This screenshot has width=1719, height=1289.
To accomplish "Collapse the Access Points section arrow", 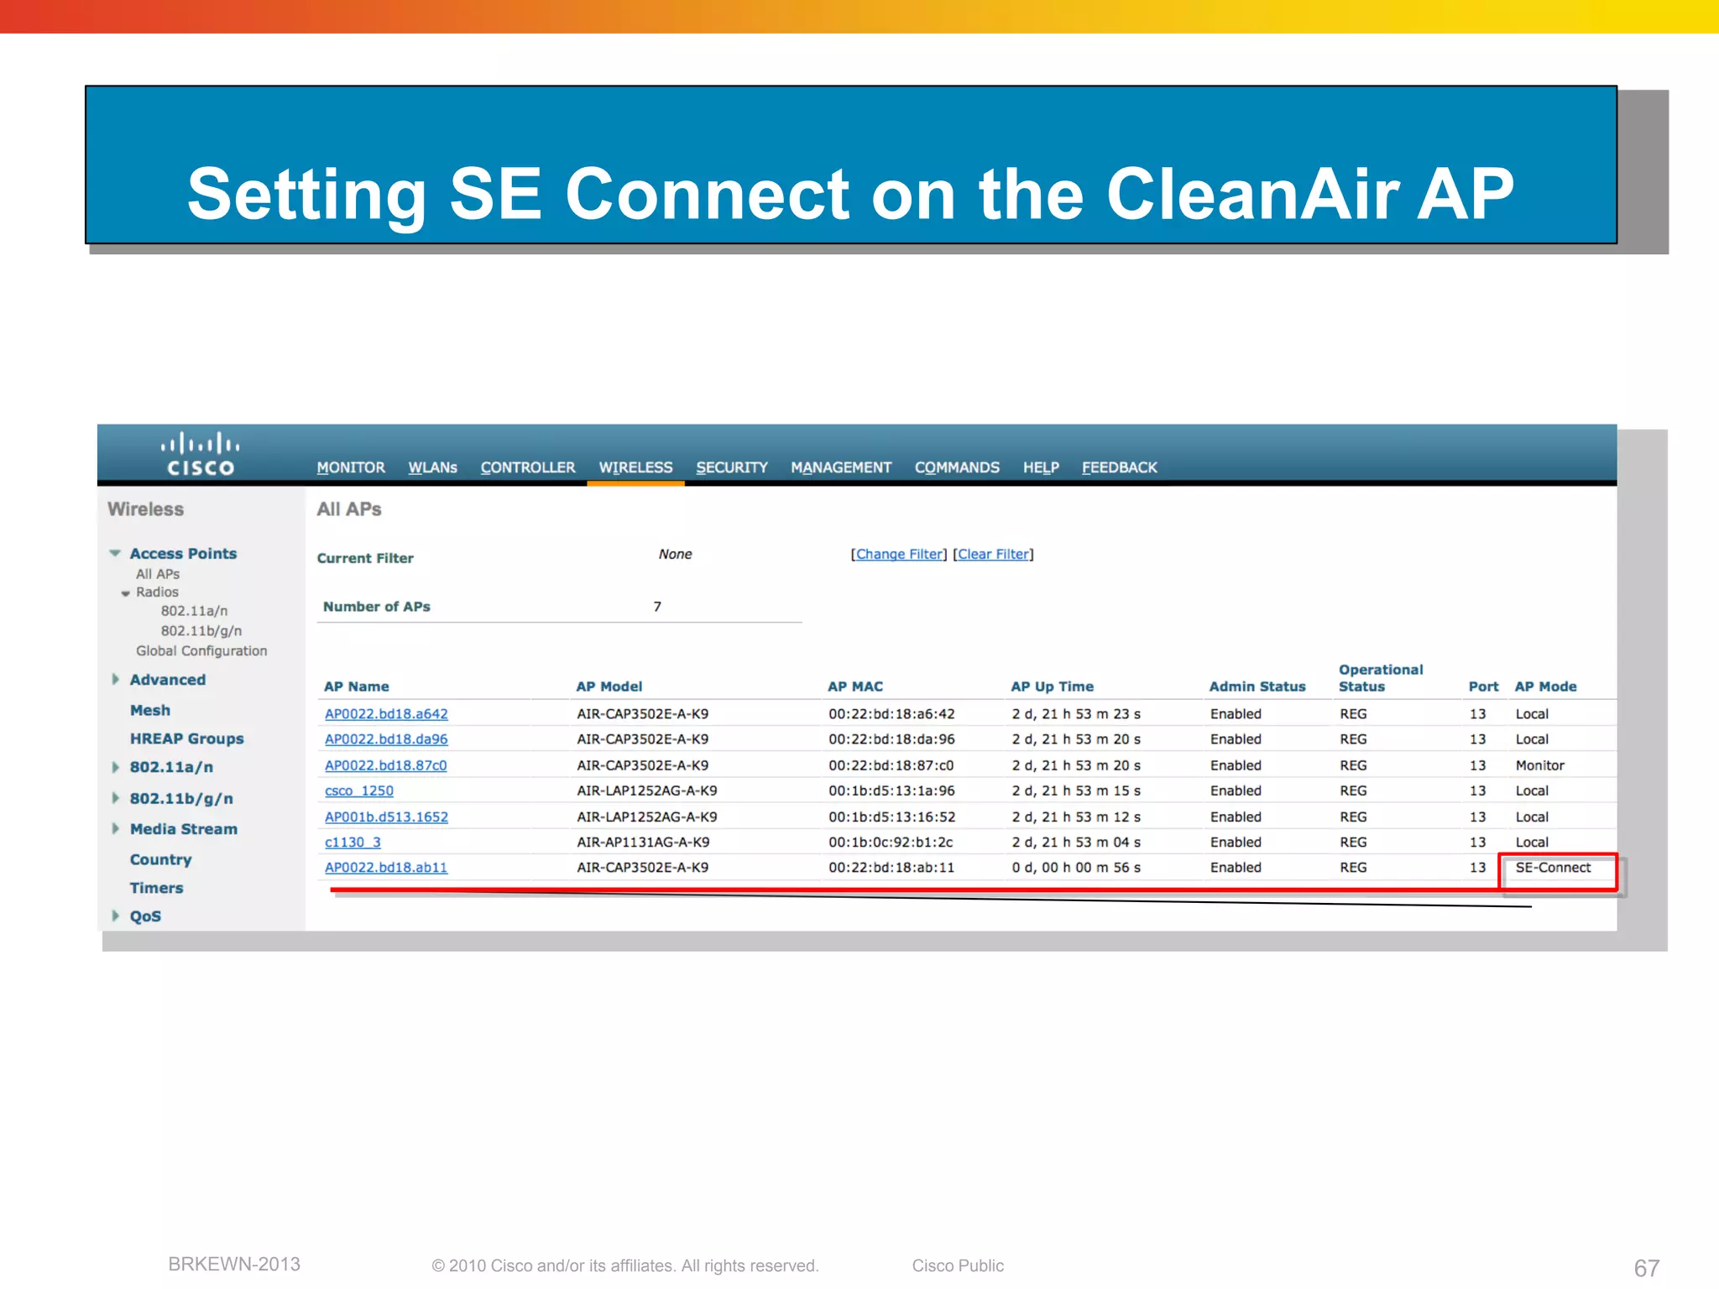I will pos(116,553).
